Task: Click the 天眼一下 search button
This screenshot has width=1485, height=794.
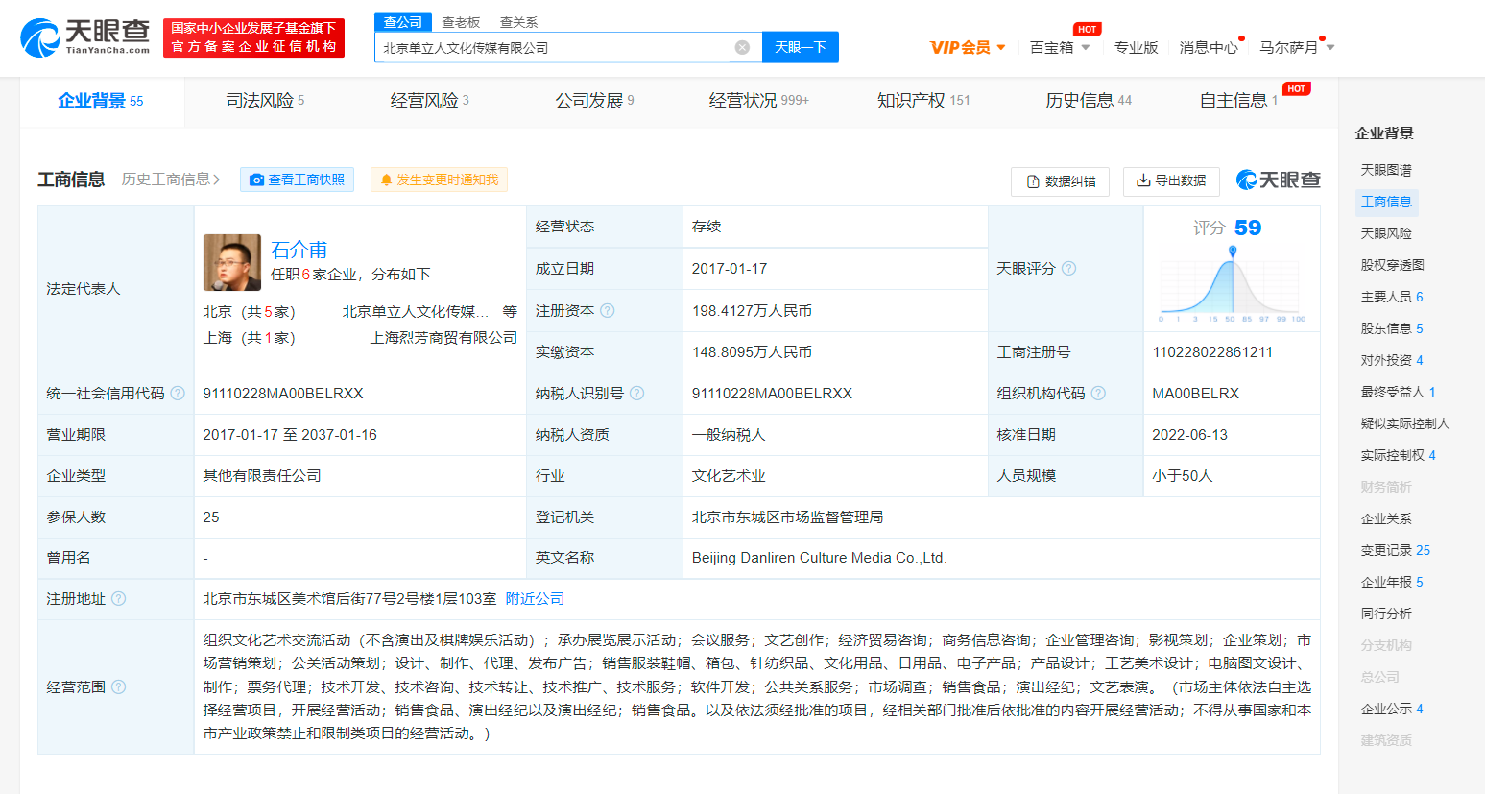Action: pyautogui.click(x=801, y=47)
